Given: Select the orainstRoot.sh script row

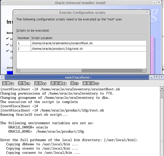Looking at the screenshot, I should click(81, 43).
